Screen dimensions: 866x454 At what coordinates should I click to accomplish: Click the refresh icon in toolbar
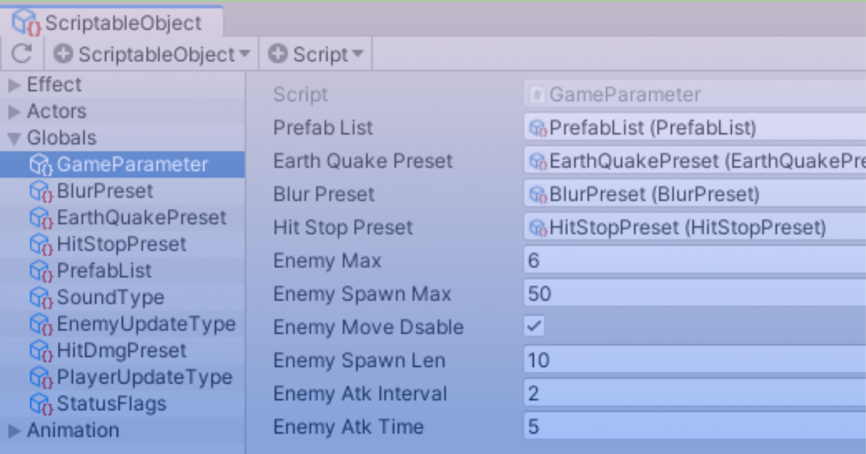[22, 54]
